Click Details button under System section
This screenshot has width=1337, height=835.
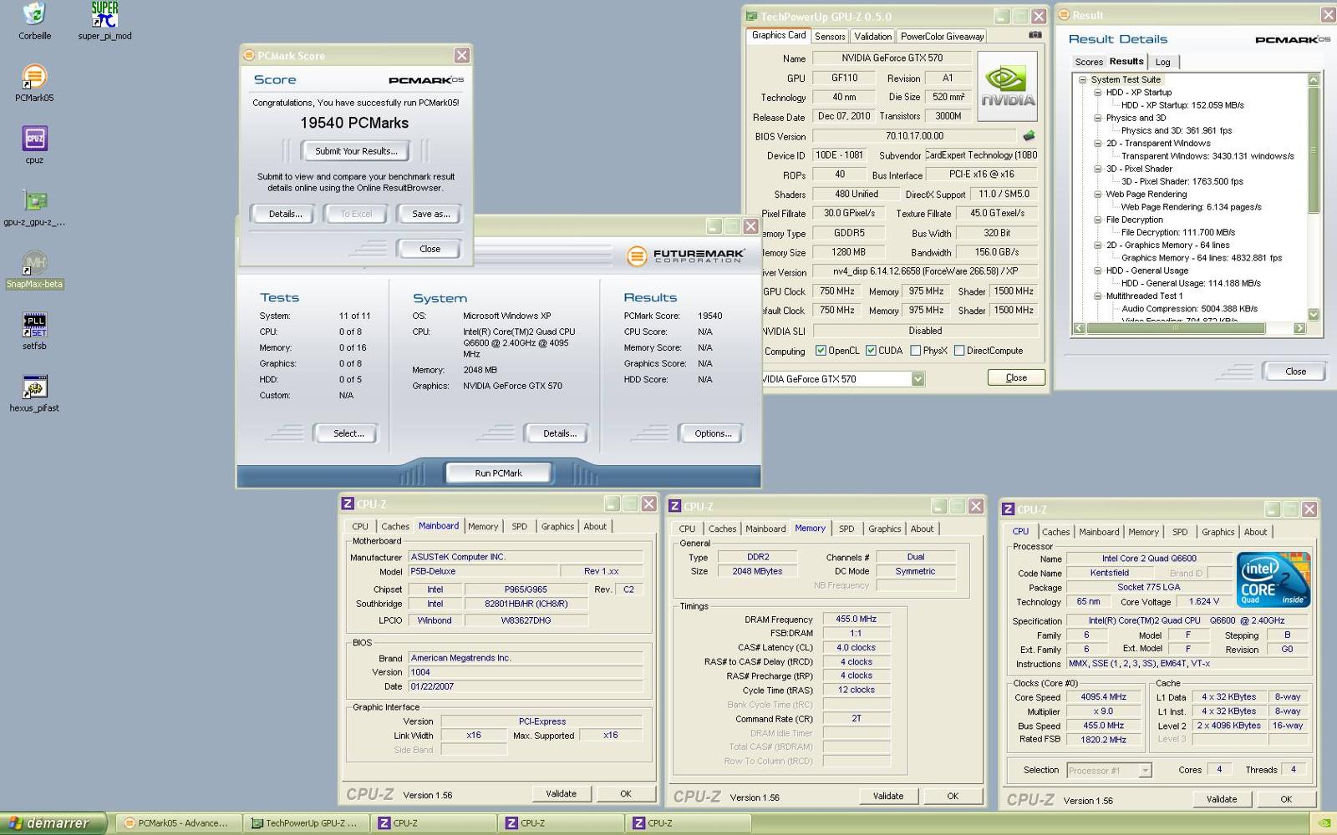point(559,433)
